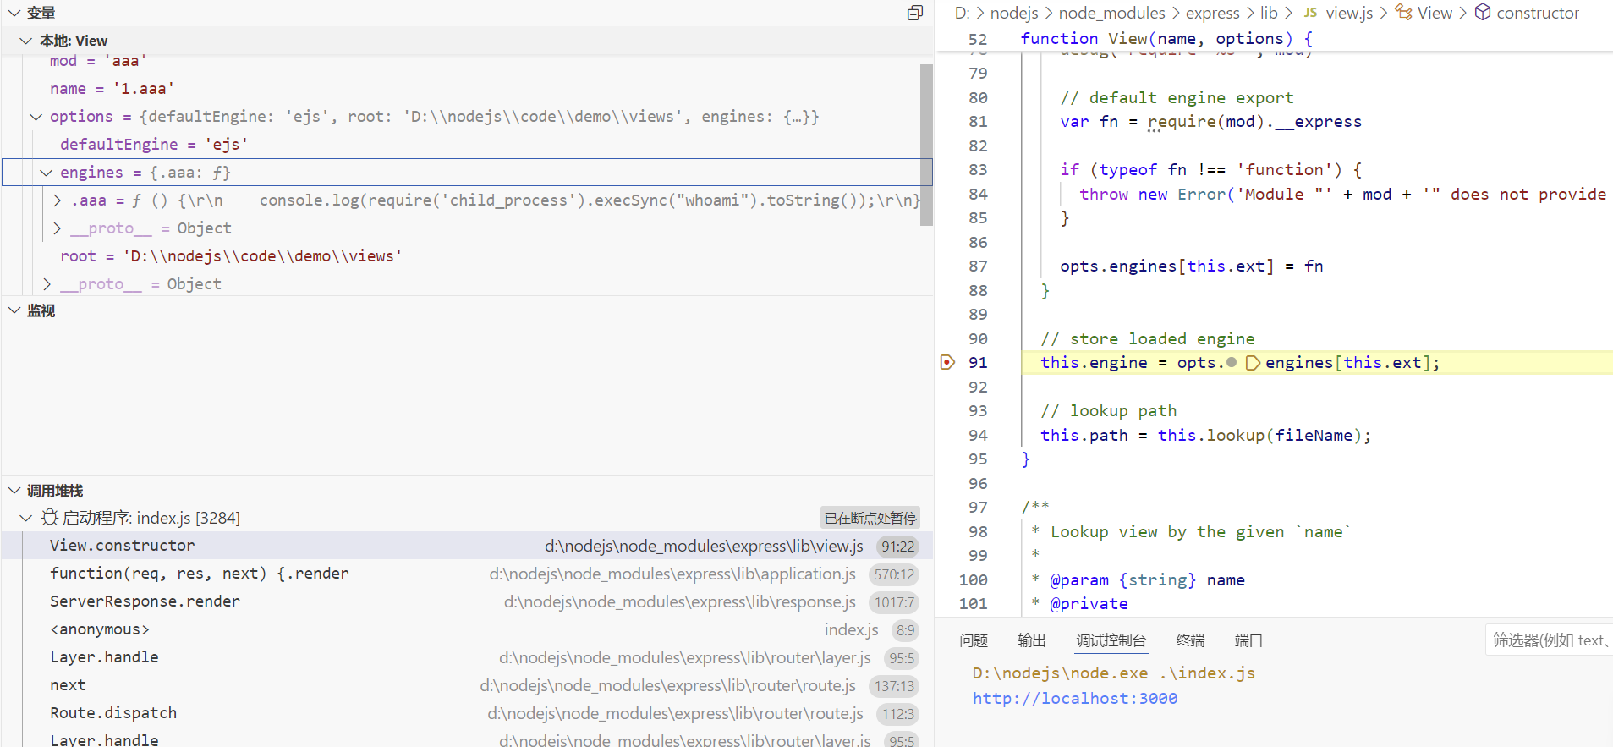Click the JS file icon in breadcrumb

pos(1310,13)
